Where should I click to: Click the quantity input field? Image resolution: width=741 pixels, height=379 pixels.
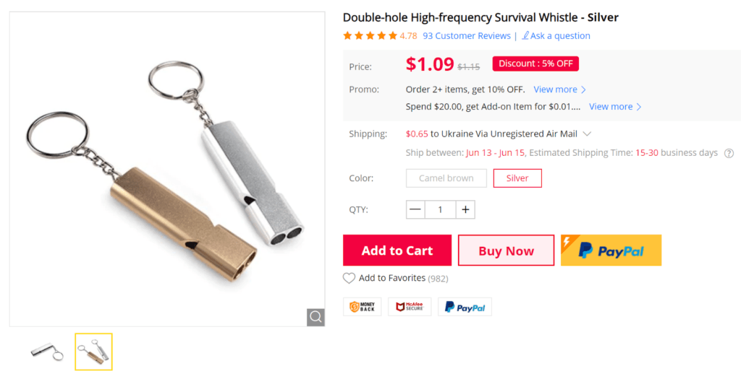[441, 210]
